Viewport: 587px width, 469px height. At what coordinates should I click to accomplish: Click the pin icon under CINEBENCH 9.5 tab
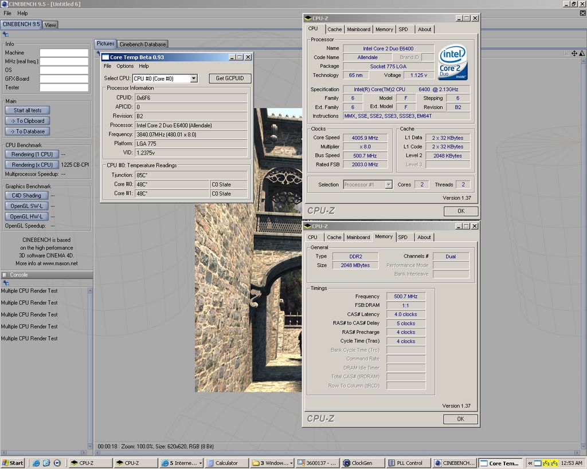pyautogui.click(x=6, y=34)
